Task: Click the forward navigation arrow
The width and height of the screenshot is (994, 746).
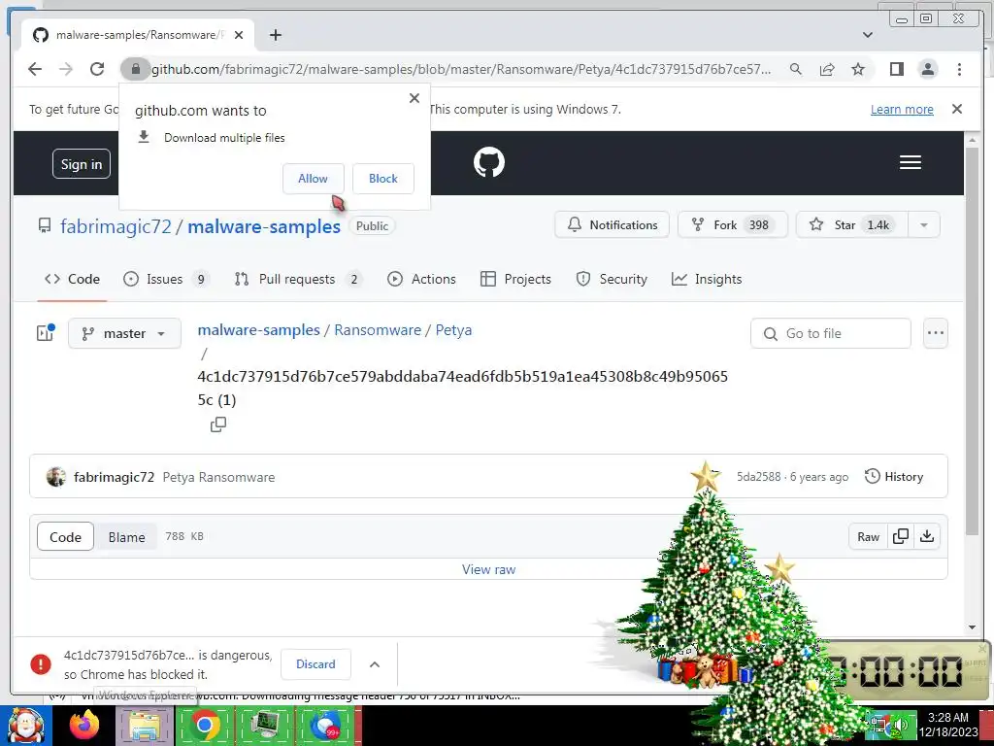Action: pyautogui.click(x=66, y=69)
